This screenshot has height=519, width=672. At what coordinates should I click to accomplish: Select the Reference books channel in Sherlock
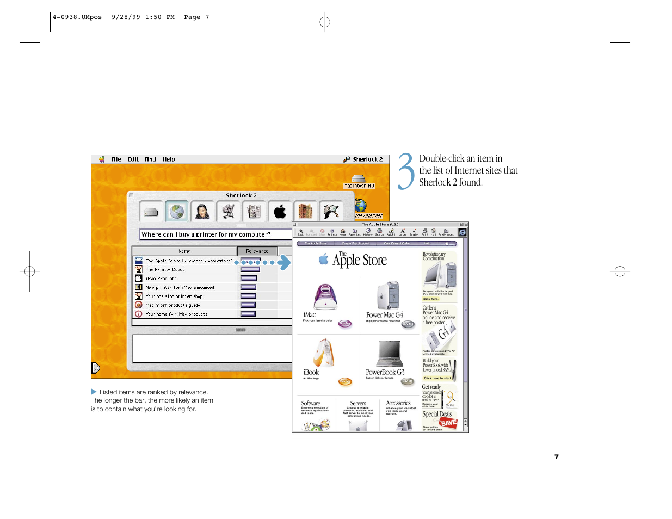306,212
